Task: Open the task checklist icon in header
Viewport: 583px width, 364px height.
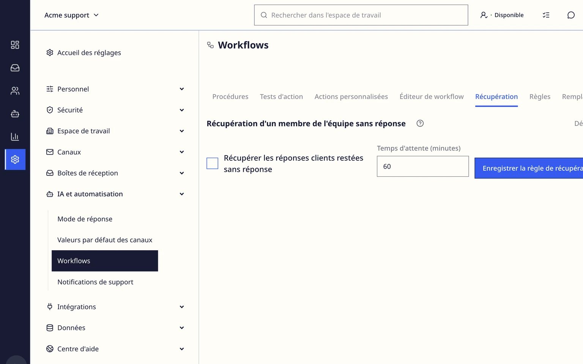Action: [546, 15]
